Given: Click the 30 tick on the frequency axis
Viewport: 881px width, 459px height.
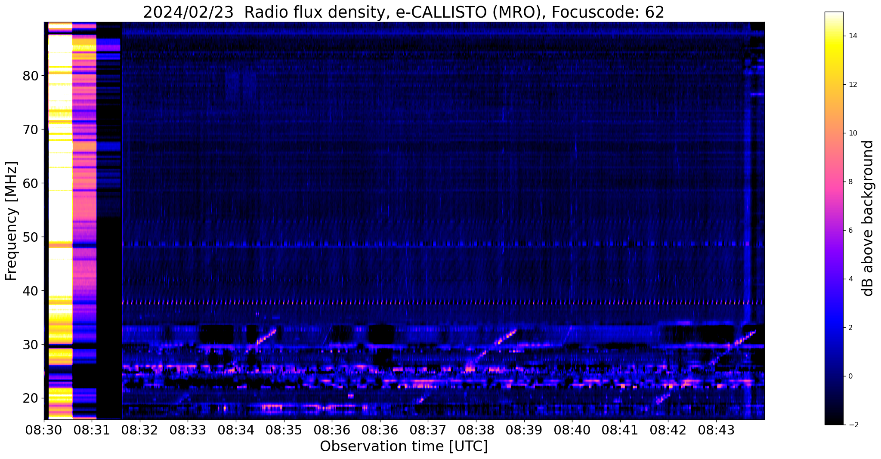Looking at the screenshot, I should (x=31, y=345).
